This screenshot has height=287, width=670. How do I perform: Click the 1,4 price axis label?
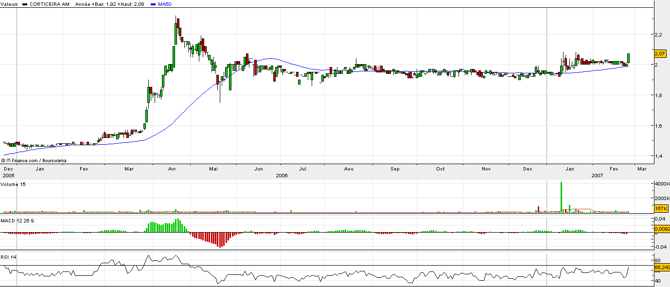click(659, 156)
